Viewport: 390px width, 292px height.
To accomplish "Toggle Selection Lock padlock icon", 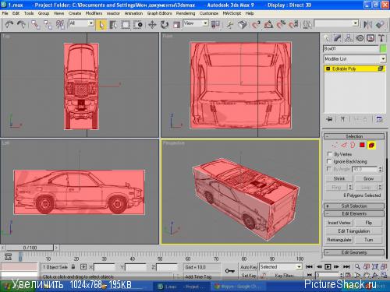I will coord(73,267).
